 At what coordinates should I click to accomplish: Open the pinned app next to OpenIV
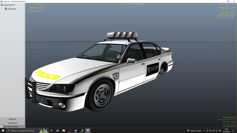pyautogui.click(x=82, y=130)
